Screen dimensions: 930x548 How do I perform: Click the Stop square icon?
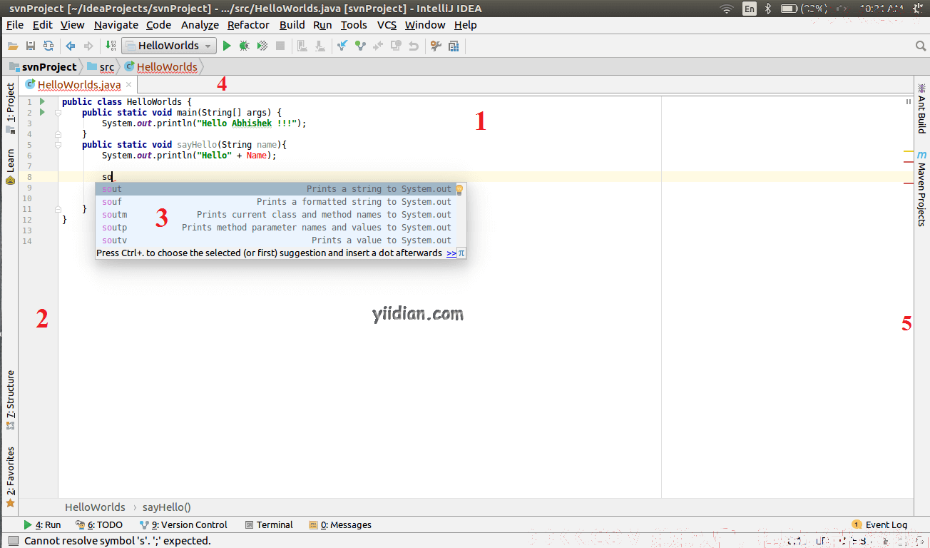(x=280, y=46)
